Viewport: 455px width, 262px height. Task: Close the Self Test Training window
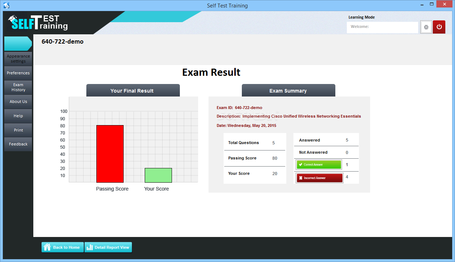click(445, 4)
